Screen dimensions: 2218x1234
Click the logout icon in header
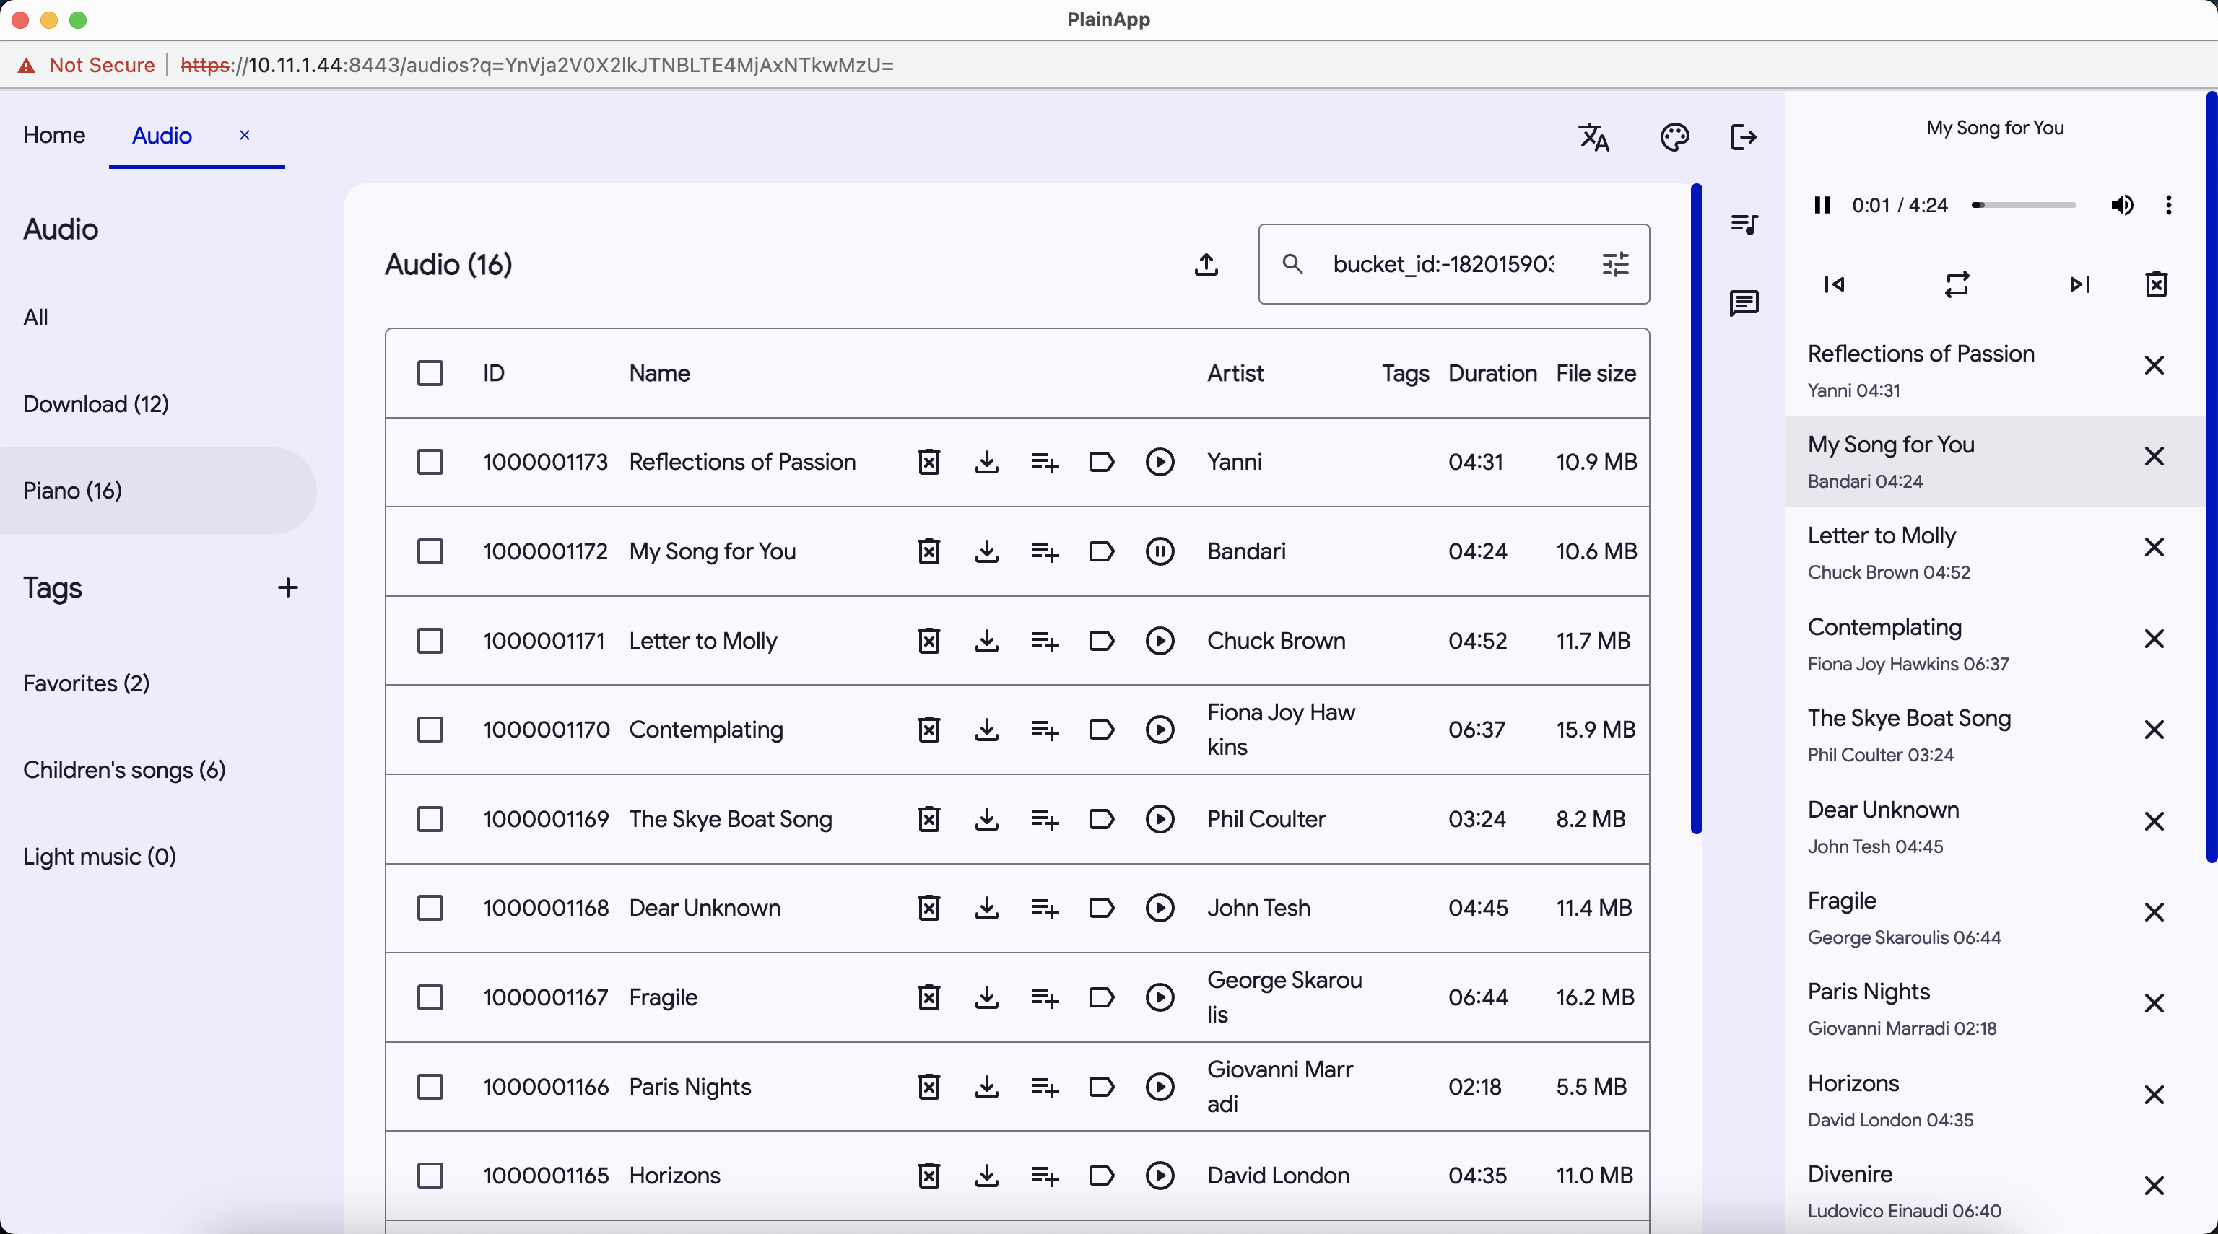click(1743, 137)
